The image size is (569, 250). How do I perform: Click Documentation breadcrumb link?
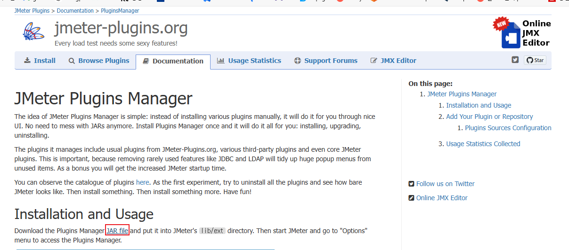pyautogui.click(x=75, y=10)
